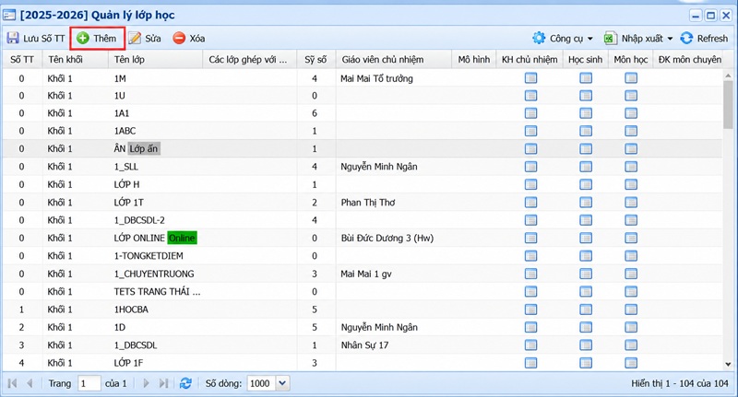Click the scrollbar down arrow
The image size is (738, 397).
click(x=728, y=364)
